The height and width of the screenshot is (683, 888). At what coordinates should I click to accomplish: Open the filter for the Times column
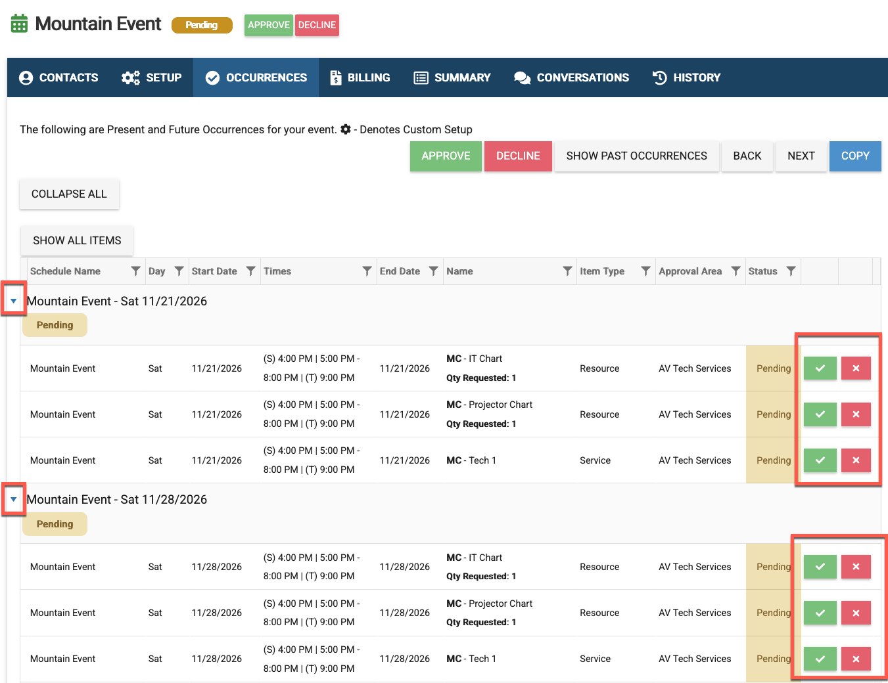tap(367, 271)
